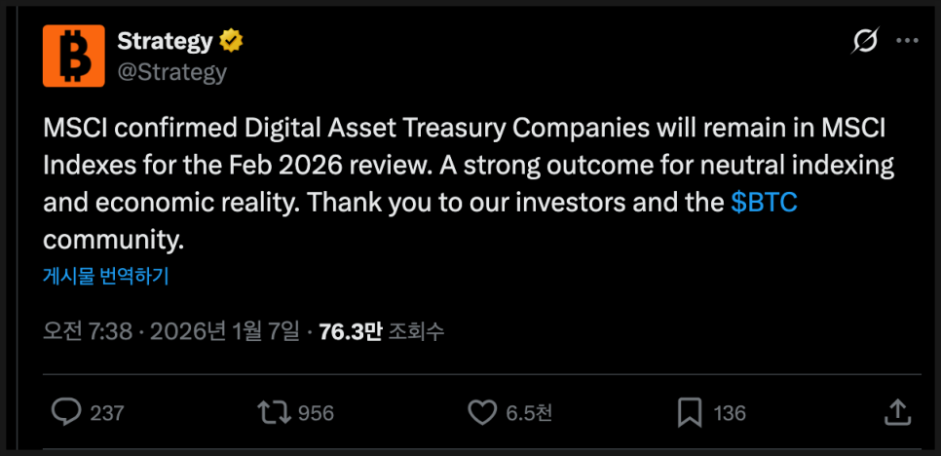Click the 136 bookmarks count

[x=730, y=413]
